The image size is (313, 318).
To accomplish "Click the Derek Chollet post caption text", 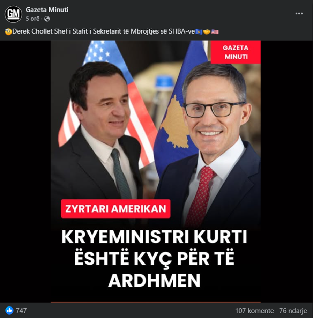I will [x=104, y=31].
